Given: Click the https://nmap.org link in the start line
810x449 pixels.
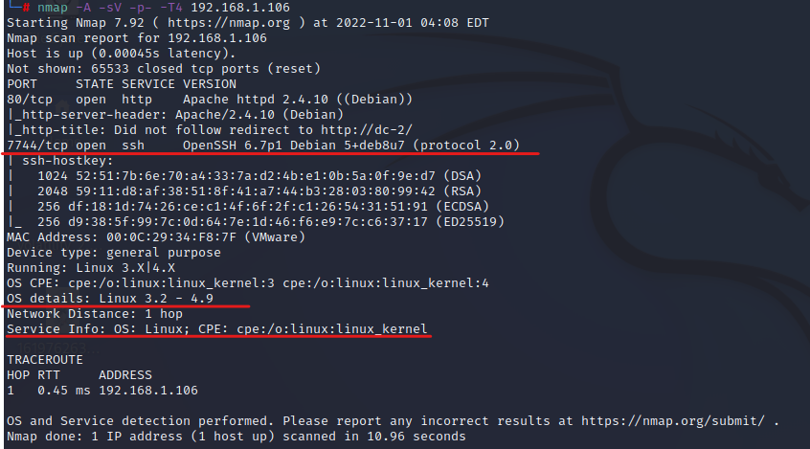Looking at the screenshot, I should pyautogui.click(x=220, y=23).
